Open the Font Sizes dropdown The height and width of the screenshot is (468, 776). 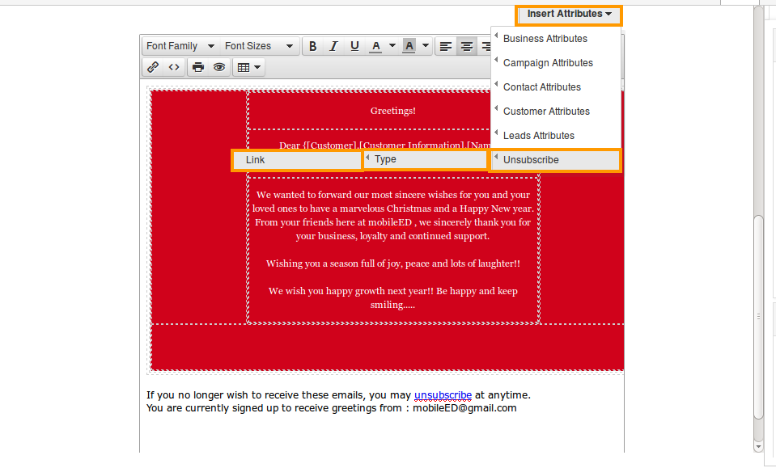[x=259, y=46]
